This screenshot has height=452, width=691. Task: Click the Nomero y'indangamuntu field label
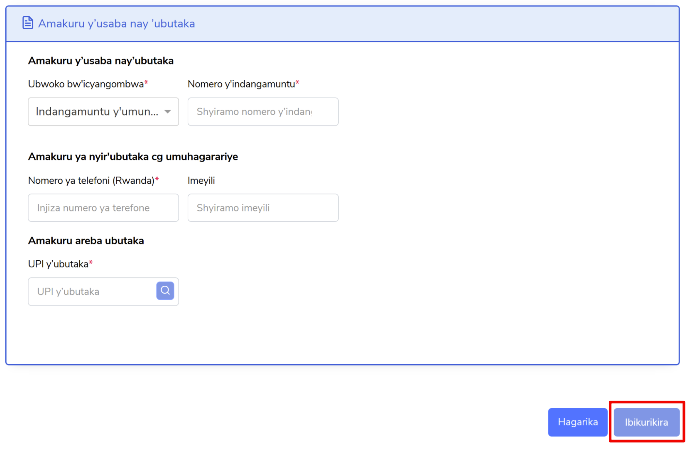click(241, 84)
